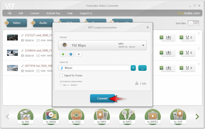
Task: Open audio settings button in 2334654-uhd row
Action: pyautogui.click(x=167, y=53)
